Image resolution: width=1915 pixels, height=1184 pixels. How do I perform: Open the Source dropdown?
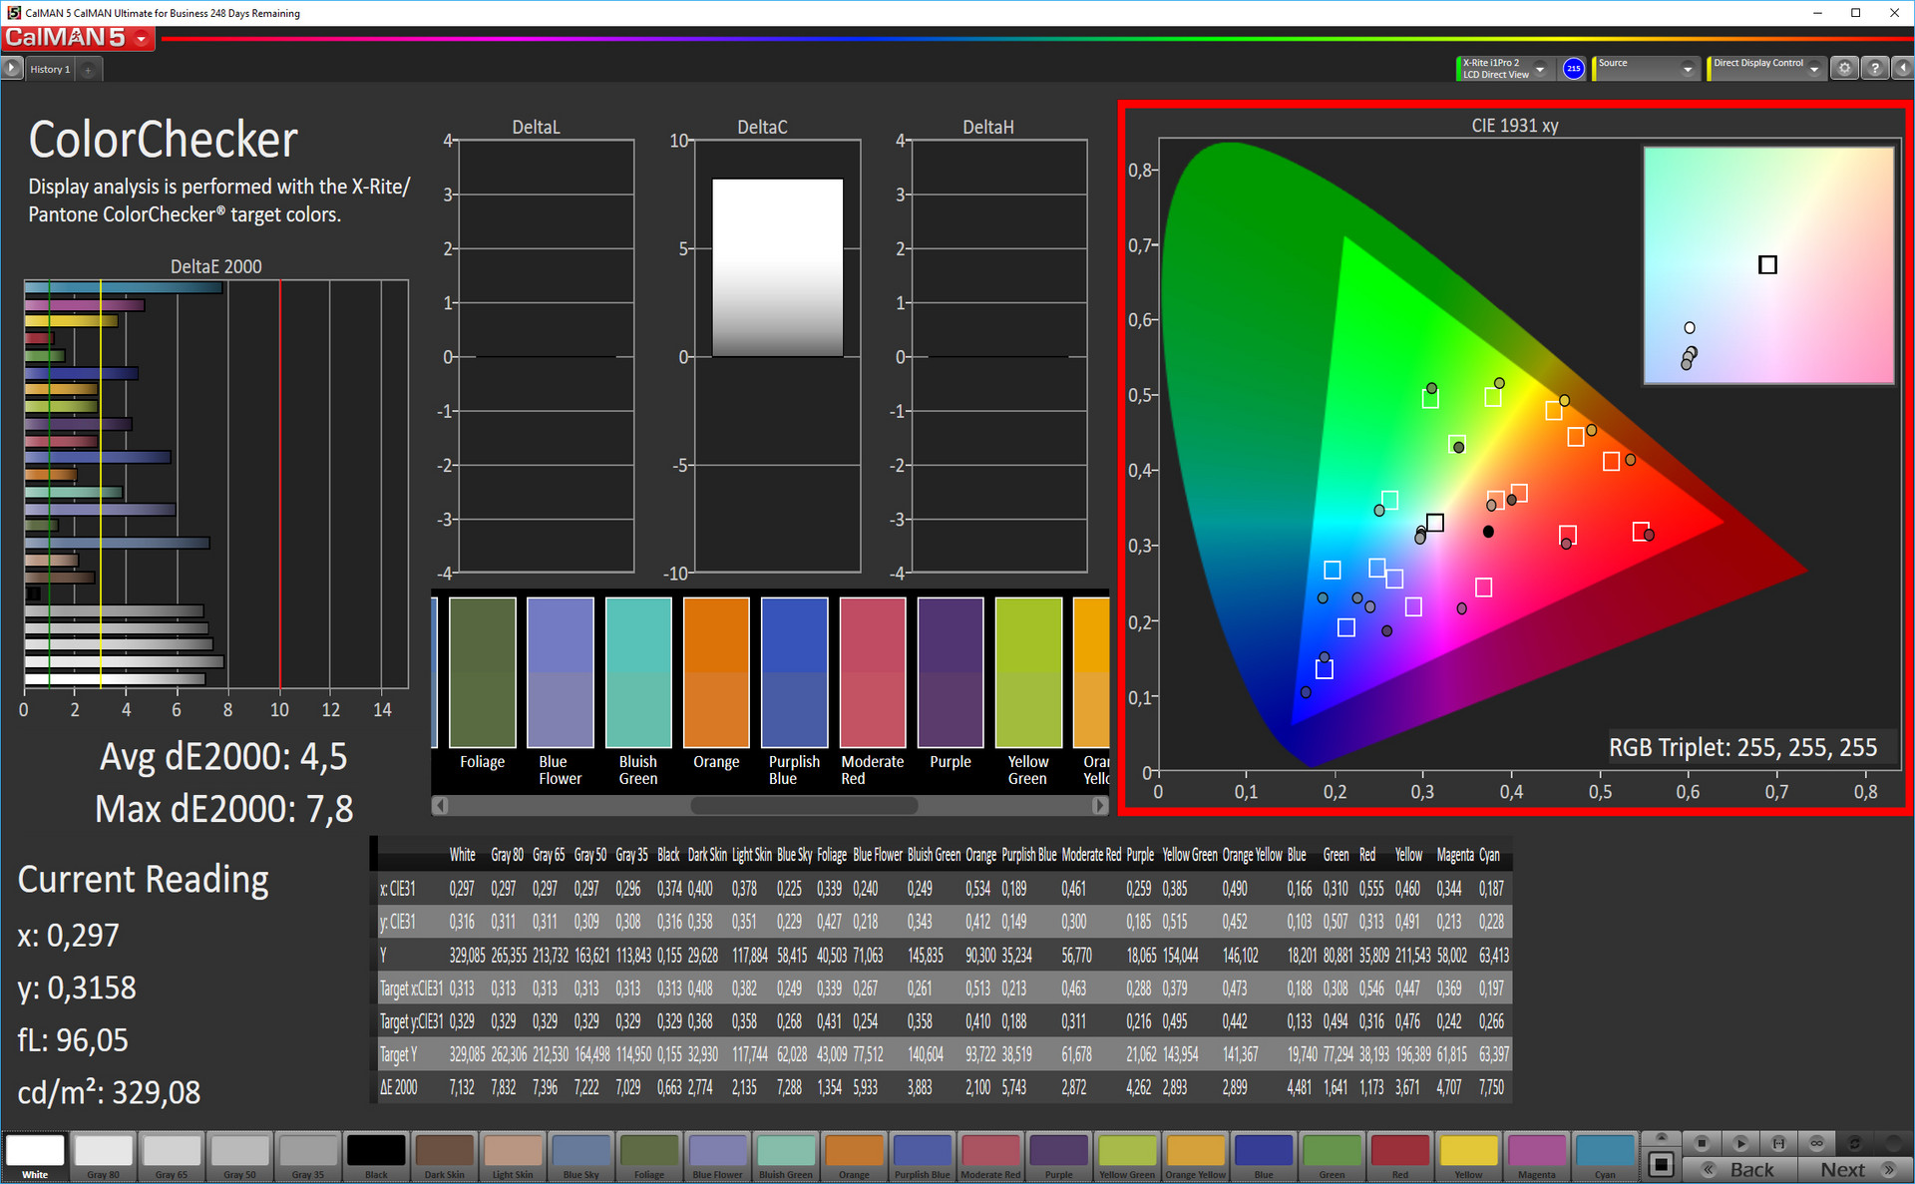(1687, 68)
